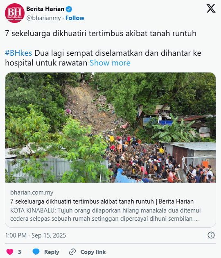Open the 1:00 PM Sep 15, 2025 timestamp

[x=36, y=235]
